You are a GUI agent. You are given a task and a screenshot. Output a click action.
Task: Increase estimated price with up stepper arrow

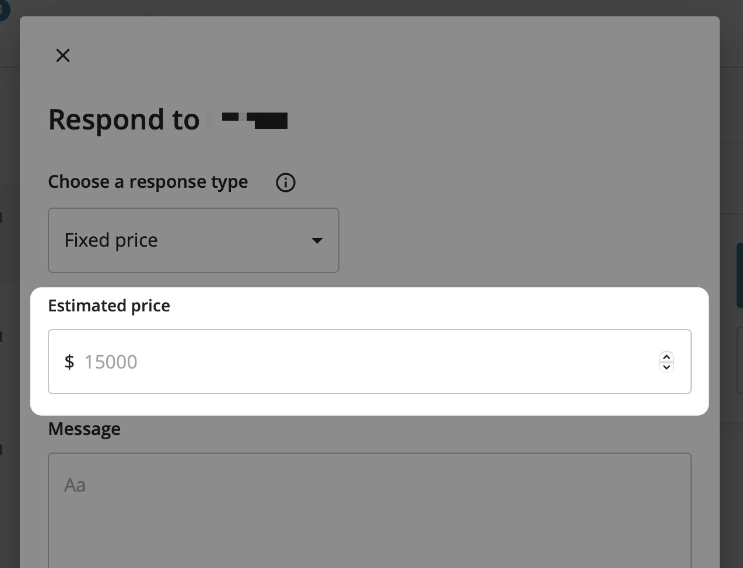[667, 357]
